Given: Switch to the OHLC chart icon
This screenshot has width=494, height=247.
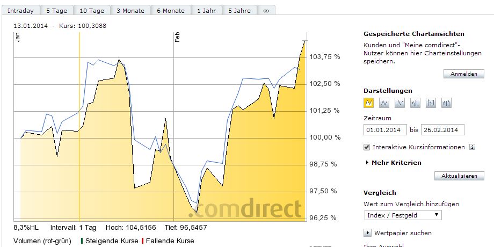Looking at the screenshot, I should tap(431, 103).
